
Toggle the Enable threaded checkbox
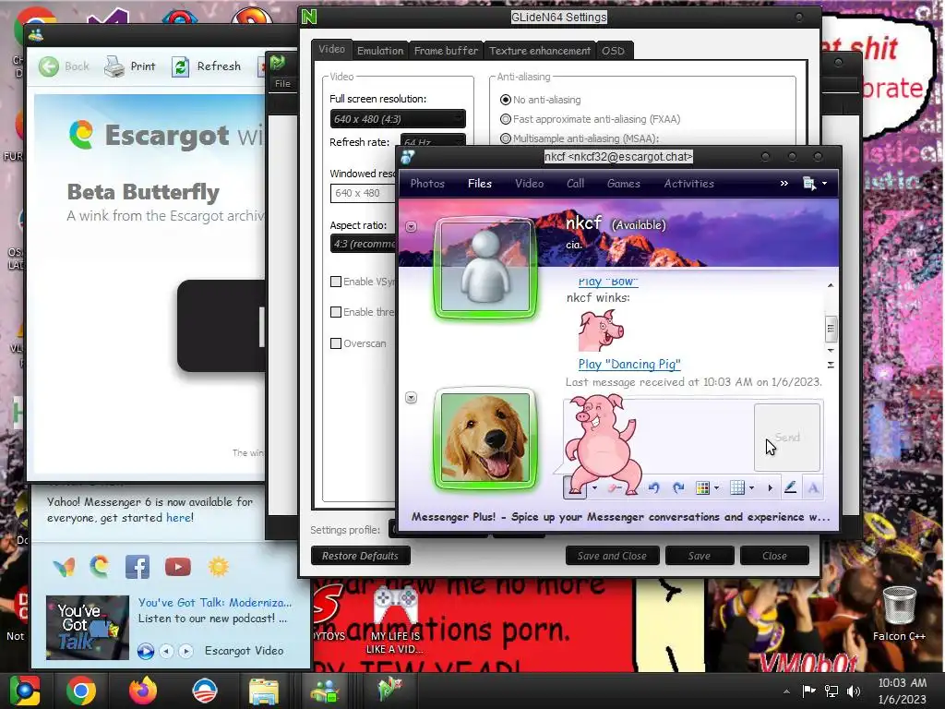coord(336,312)
